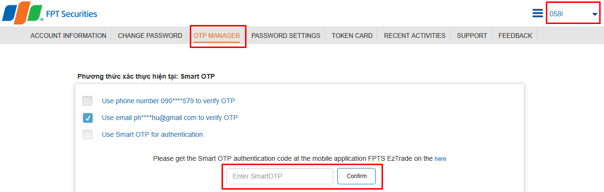Image resolution: width=604 pixels, height=192 pixels.
Task: Open the Token Card tab
Action: [x=352, y=36]
